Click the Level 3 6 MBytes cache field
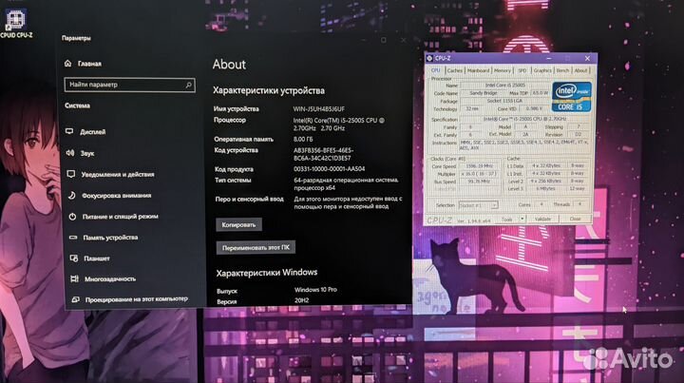The height and width of the screenshot is (383, 684). (545, 189)
